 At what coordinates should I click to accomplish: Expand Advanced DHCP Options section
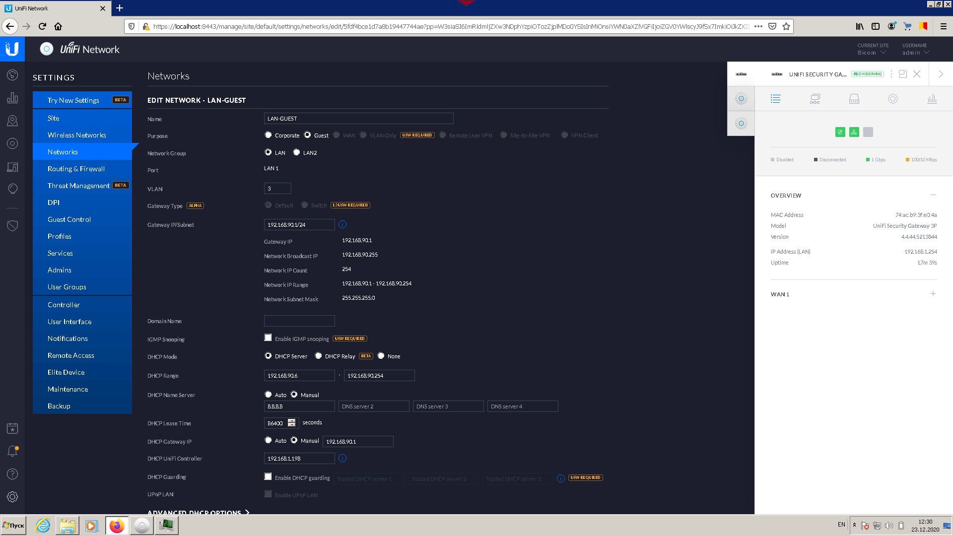pos(199,512)
